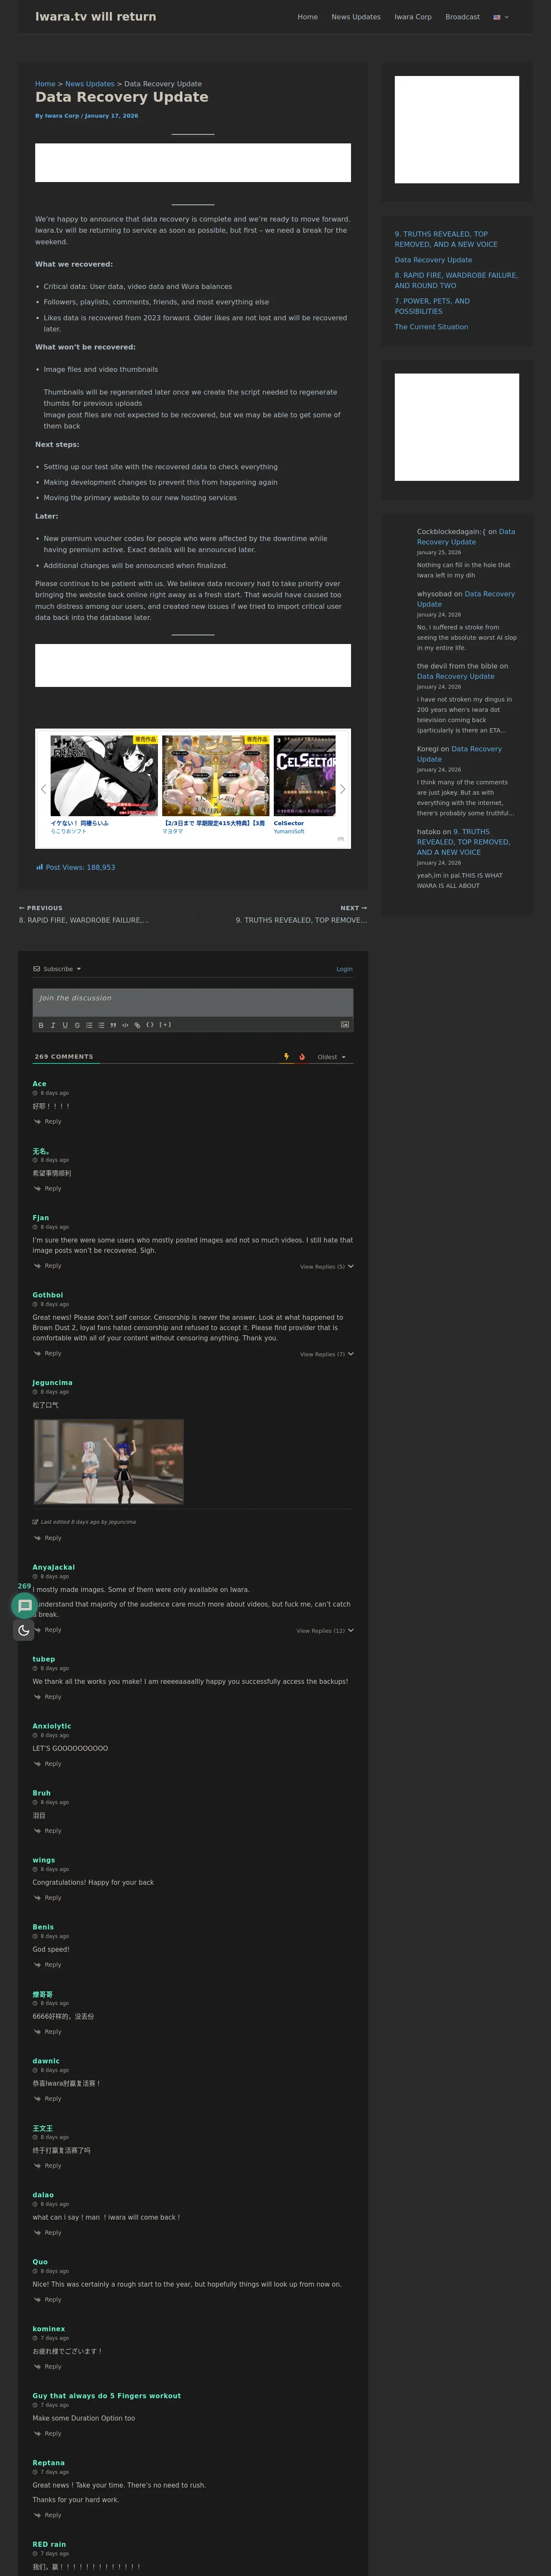Open Oldest sort order dropdown
Image resolution: width=551 pixels, height=2576 pixels.
pos(332,1057)
